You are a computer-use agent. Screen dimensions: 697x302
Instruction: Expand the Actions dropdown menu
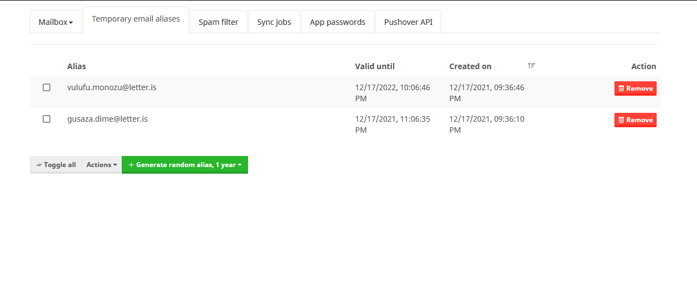tap(102, 165)
